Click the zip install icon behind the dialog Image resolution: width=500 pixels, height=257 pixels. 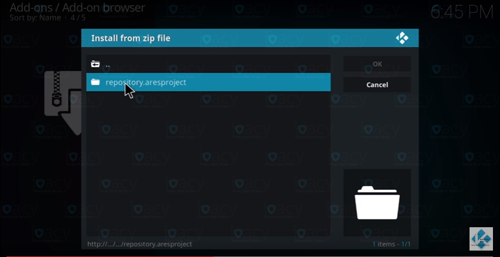(x=63, y=103)
